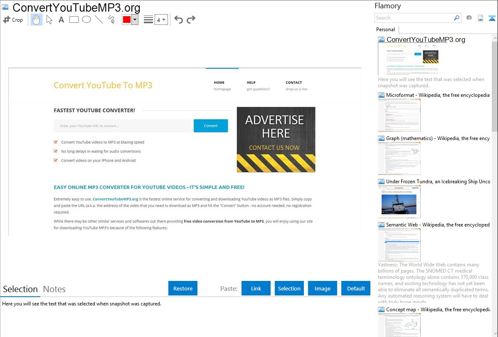The height and width of the screenshot is (337, 498).
Task: Select the ConvertYouTubeMP3.org snapshot thumbnail
Action: tap(409, 59)
